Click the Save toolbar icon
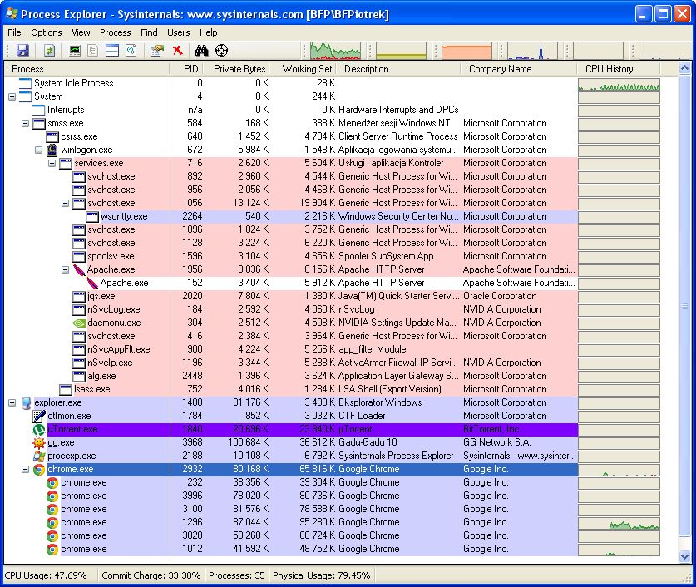The width and height of the screenshot is (696, 587). click(22, 51)
